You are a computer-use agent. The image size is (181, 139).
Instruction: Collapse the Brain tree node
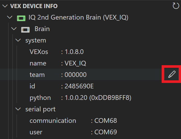point(14,29)
